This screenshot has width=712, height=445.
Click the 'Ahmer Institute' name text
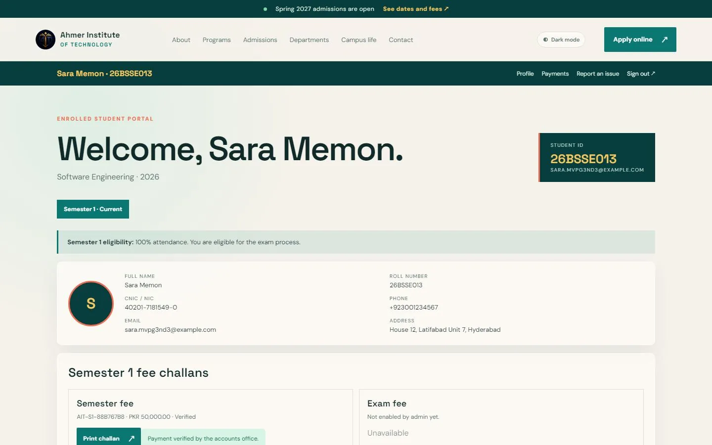pos(90,35)
